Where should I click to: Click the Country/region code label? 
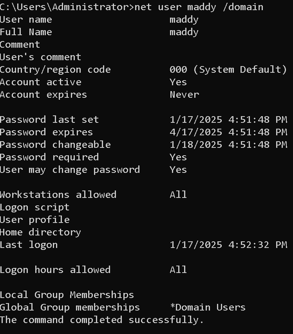(x=55, y=70)
